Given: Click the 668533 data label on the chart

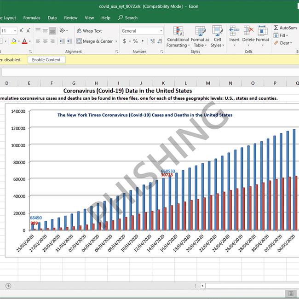Looking at the screenshot, I should pos(168,171).
